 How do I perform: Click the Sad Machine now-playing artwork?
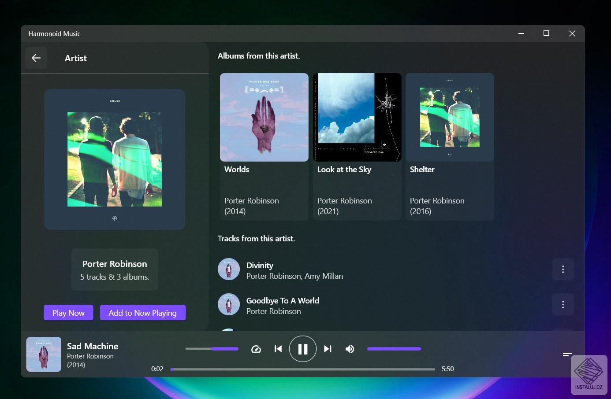pos(44,355)
